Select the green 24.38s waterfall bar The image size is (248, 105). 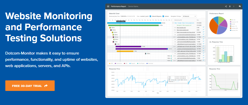[134, 25]
